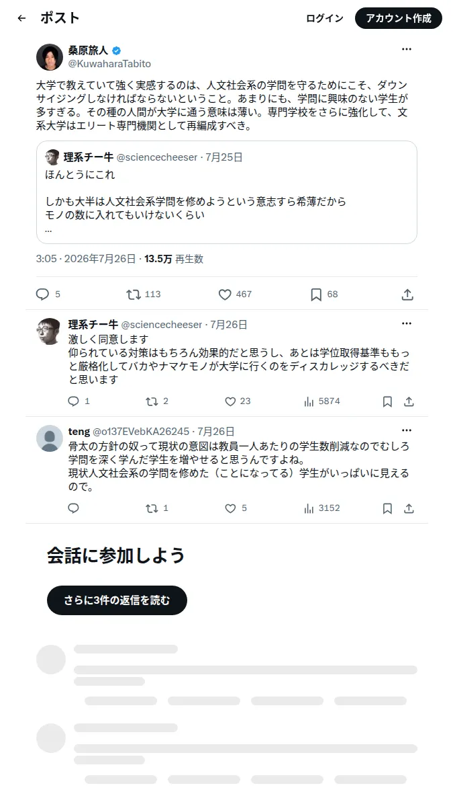Viewport: 453px width, 794px height.
Task: Like the 理系チー牛 reply with 23 likes
Action: click(231, 401)
